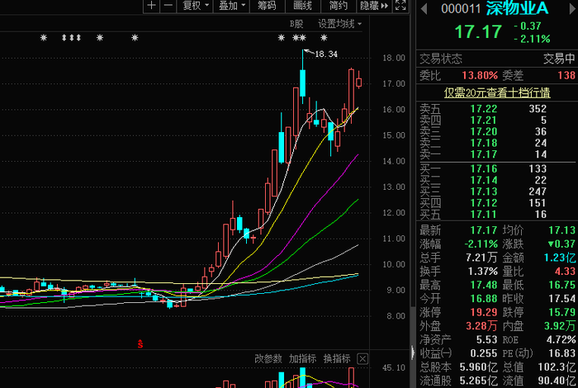This screenshot has height=388, width=578.
Task: Click 买一 price 17.16
Action: (484, 168)
